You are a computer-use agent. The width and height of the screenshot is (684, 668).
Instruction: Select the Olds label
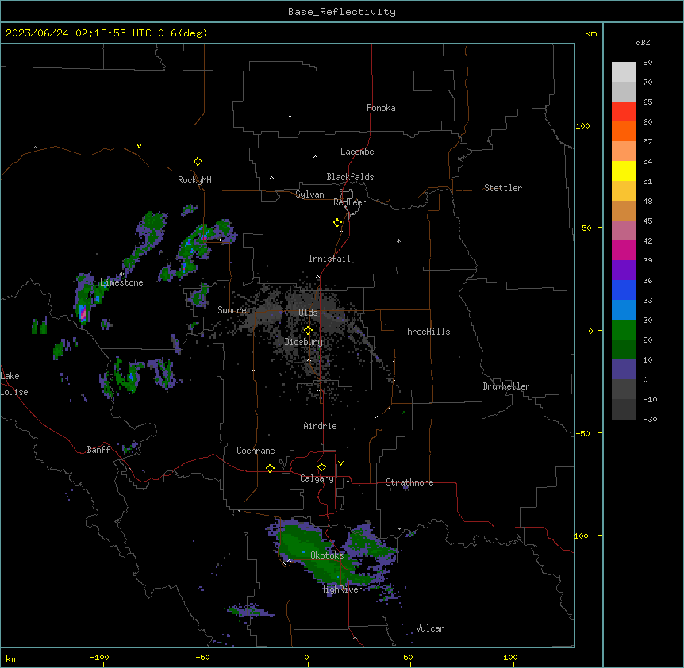point(308,313)
